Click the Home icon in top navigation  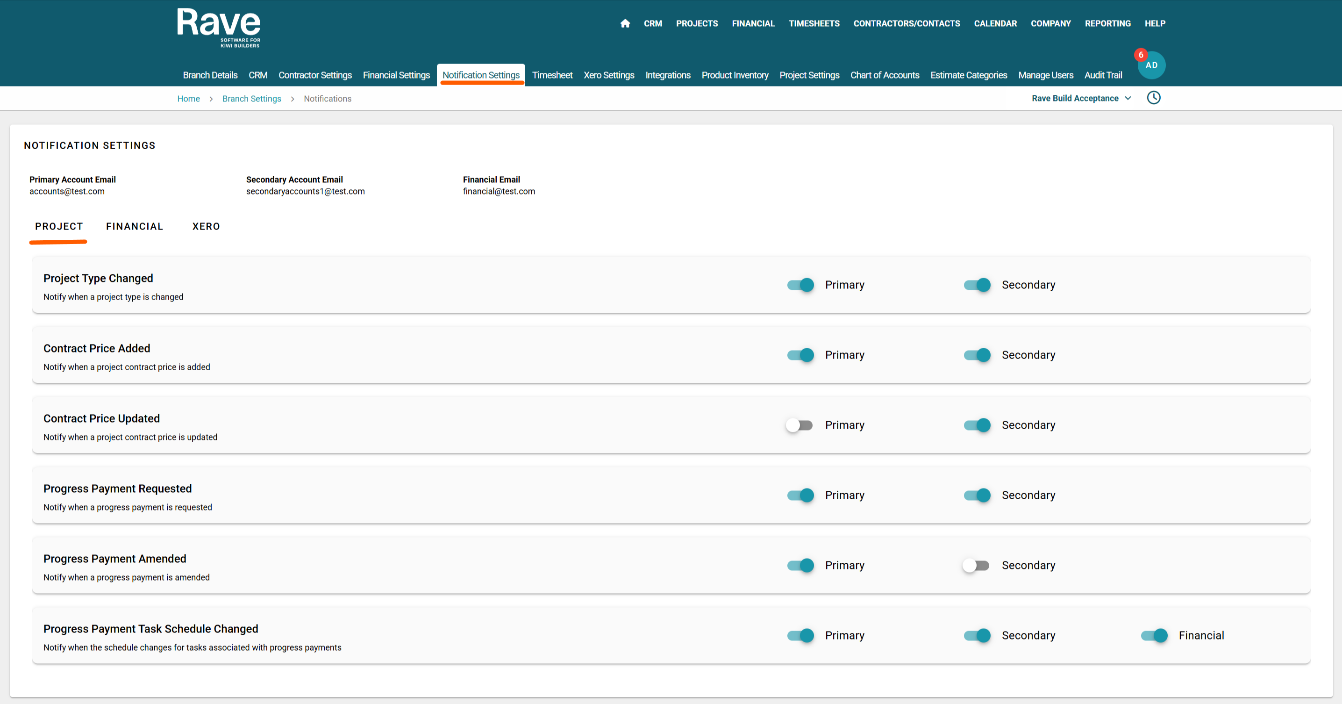point(625,23)
